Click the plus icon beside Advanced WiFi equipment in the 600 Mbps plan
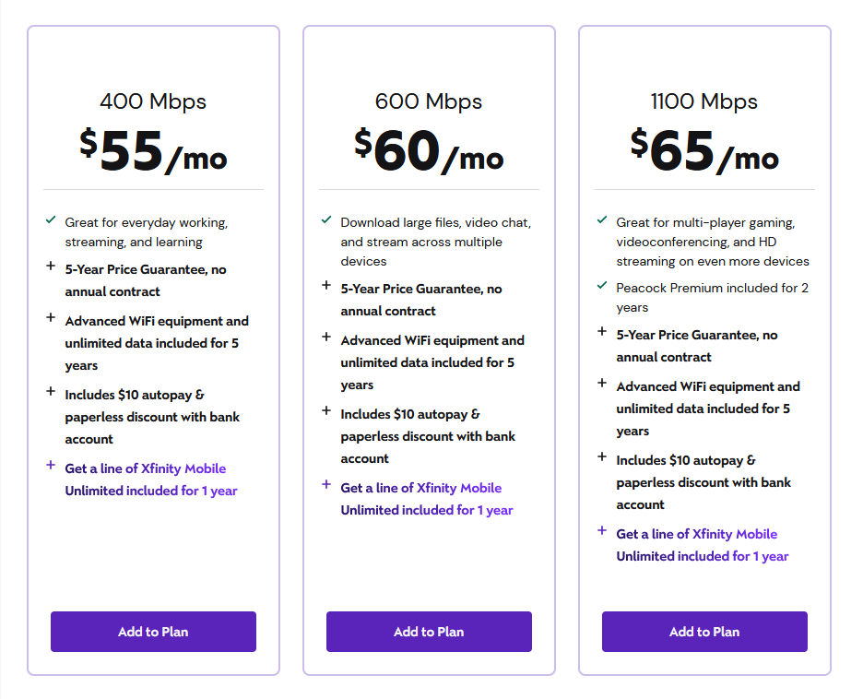The height and width of the screenshot is (699, 863). pyautogui.click(x=326, y=337)
